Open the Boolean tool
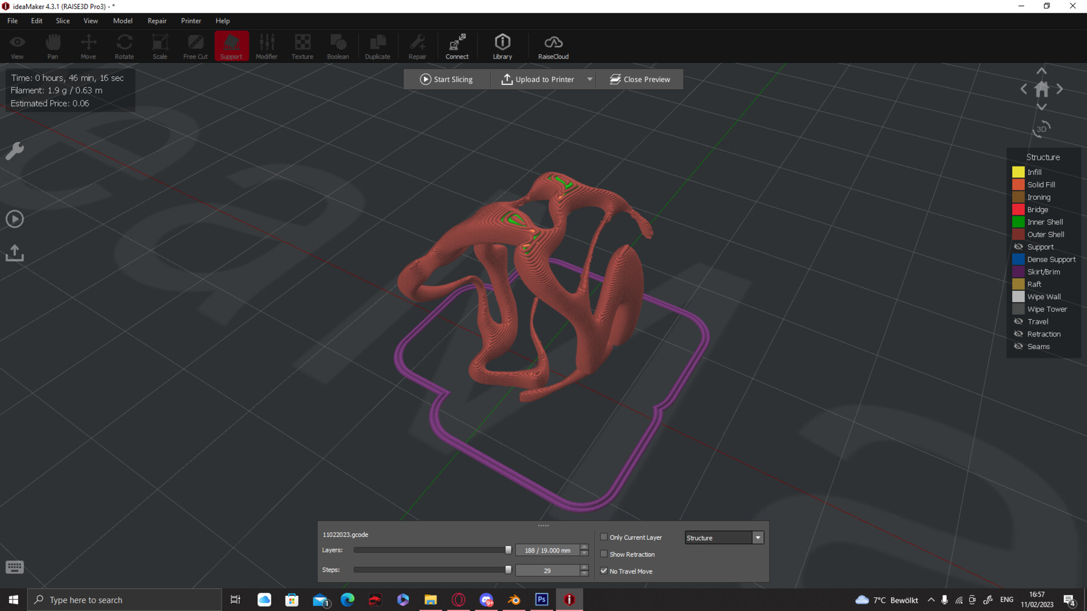The image size is (1087, 611). (x=338, y=46)
